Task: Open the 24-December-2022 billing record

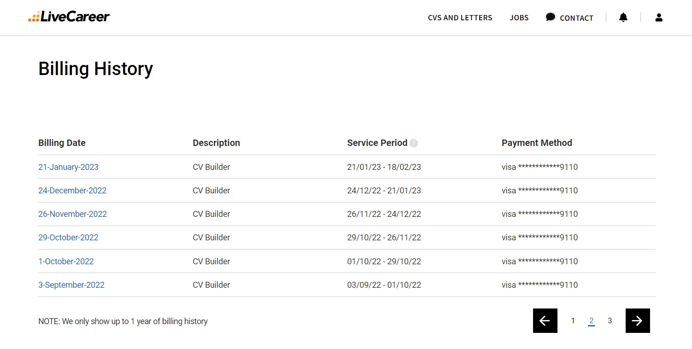Action: coord(72,191)
